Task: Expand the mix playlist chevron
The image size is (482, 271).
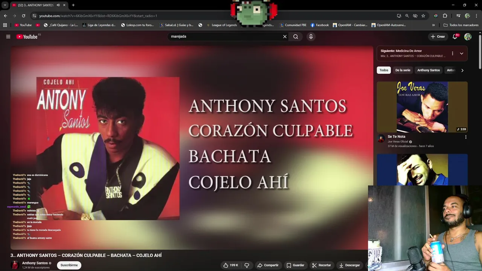Action: (x=461, y=53)
